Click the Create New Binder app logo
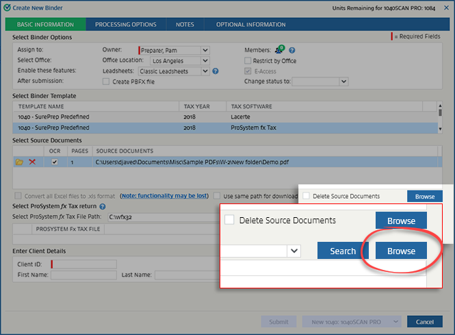 [6, 7]
